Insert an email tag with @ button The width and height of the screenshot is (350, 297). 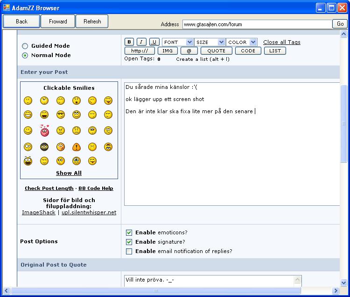pyautogui.click(x=189, y=51)
